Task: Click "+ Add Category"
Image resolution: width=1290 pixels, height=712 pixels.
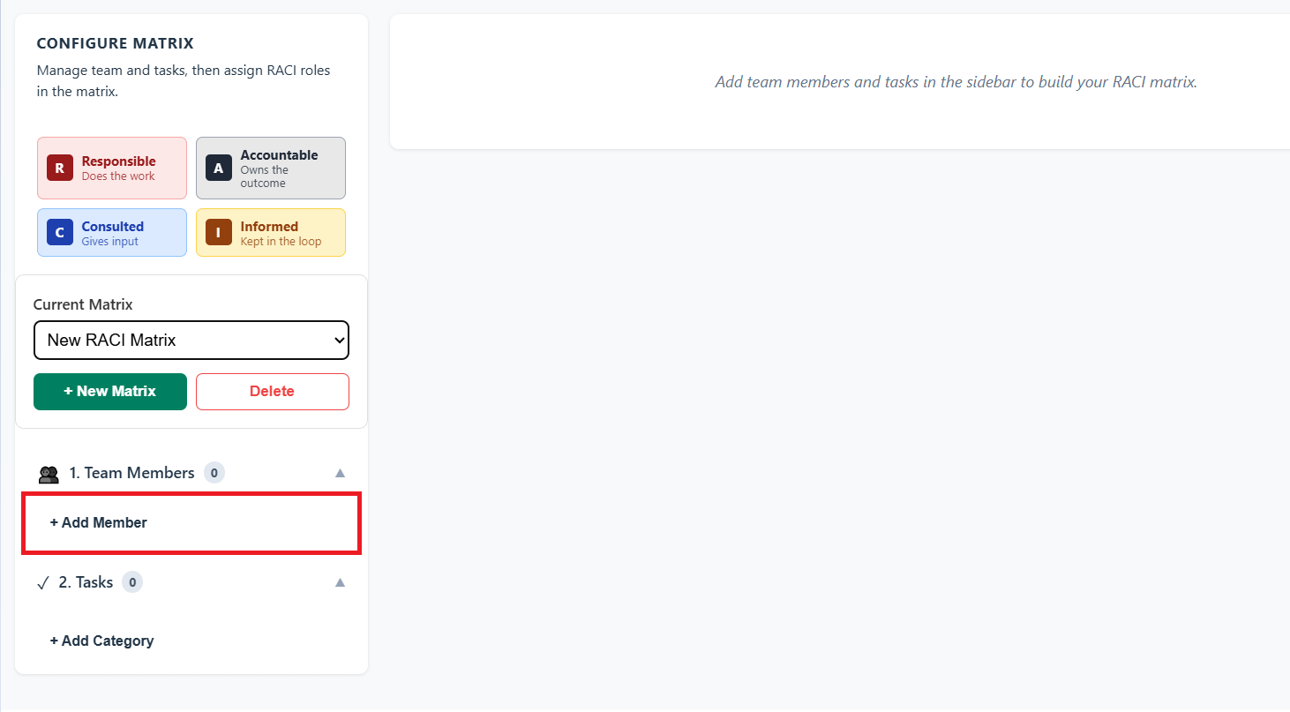Action: pos(101,641)
